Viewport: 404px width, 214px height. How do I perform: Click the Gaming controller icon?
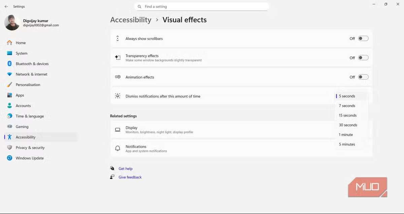tap(9, 127)
